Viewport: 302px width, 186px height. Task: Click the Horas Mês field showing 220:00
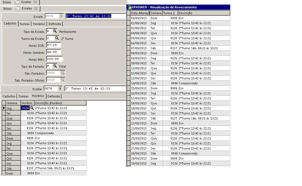tap(55, 59)
